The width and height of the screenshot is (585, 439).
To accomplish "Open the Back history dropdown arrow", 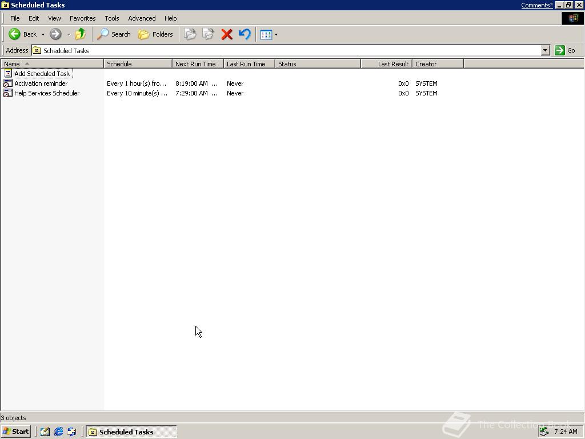I will [x=43, y=34].
